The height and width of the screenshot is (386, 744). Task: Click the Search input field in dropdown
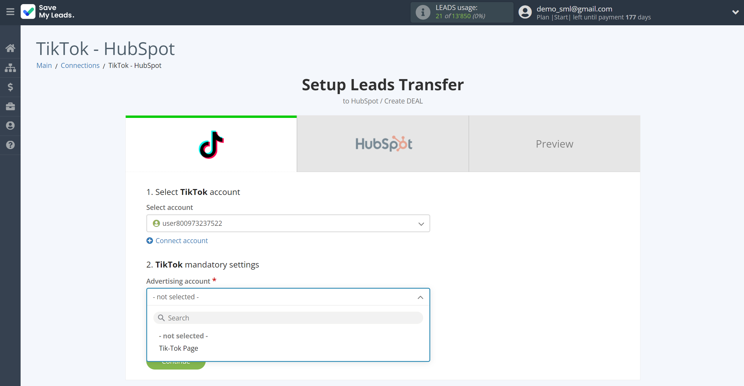click(288, 317)
